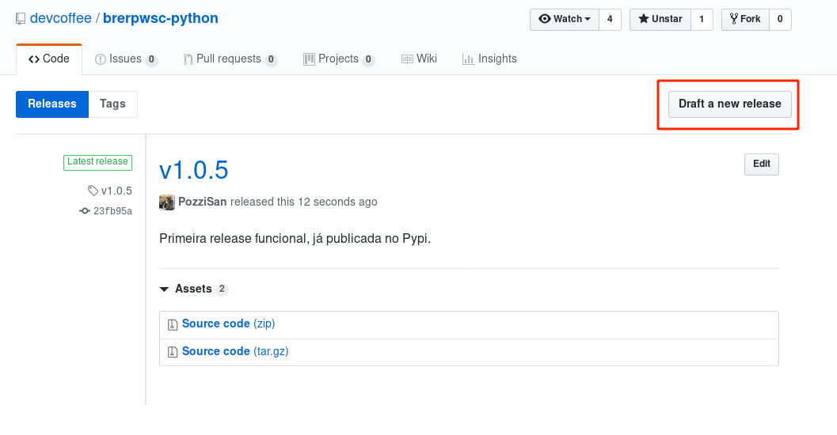Viewport: 837px width, 435px height.
Task: Click the Projects tab board icon
Action: 309,59
